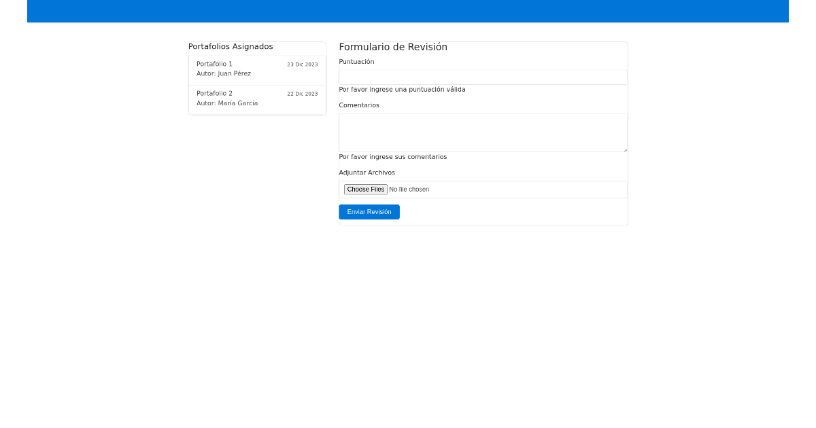
Task: Click the Comentarios label
Action: pos(359,105)
